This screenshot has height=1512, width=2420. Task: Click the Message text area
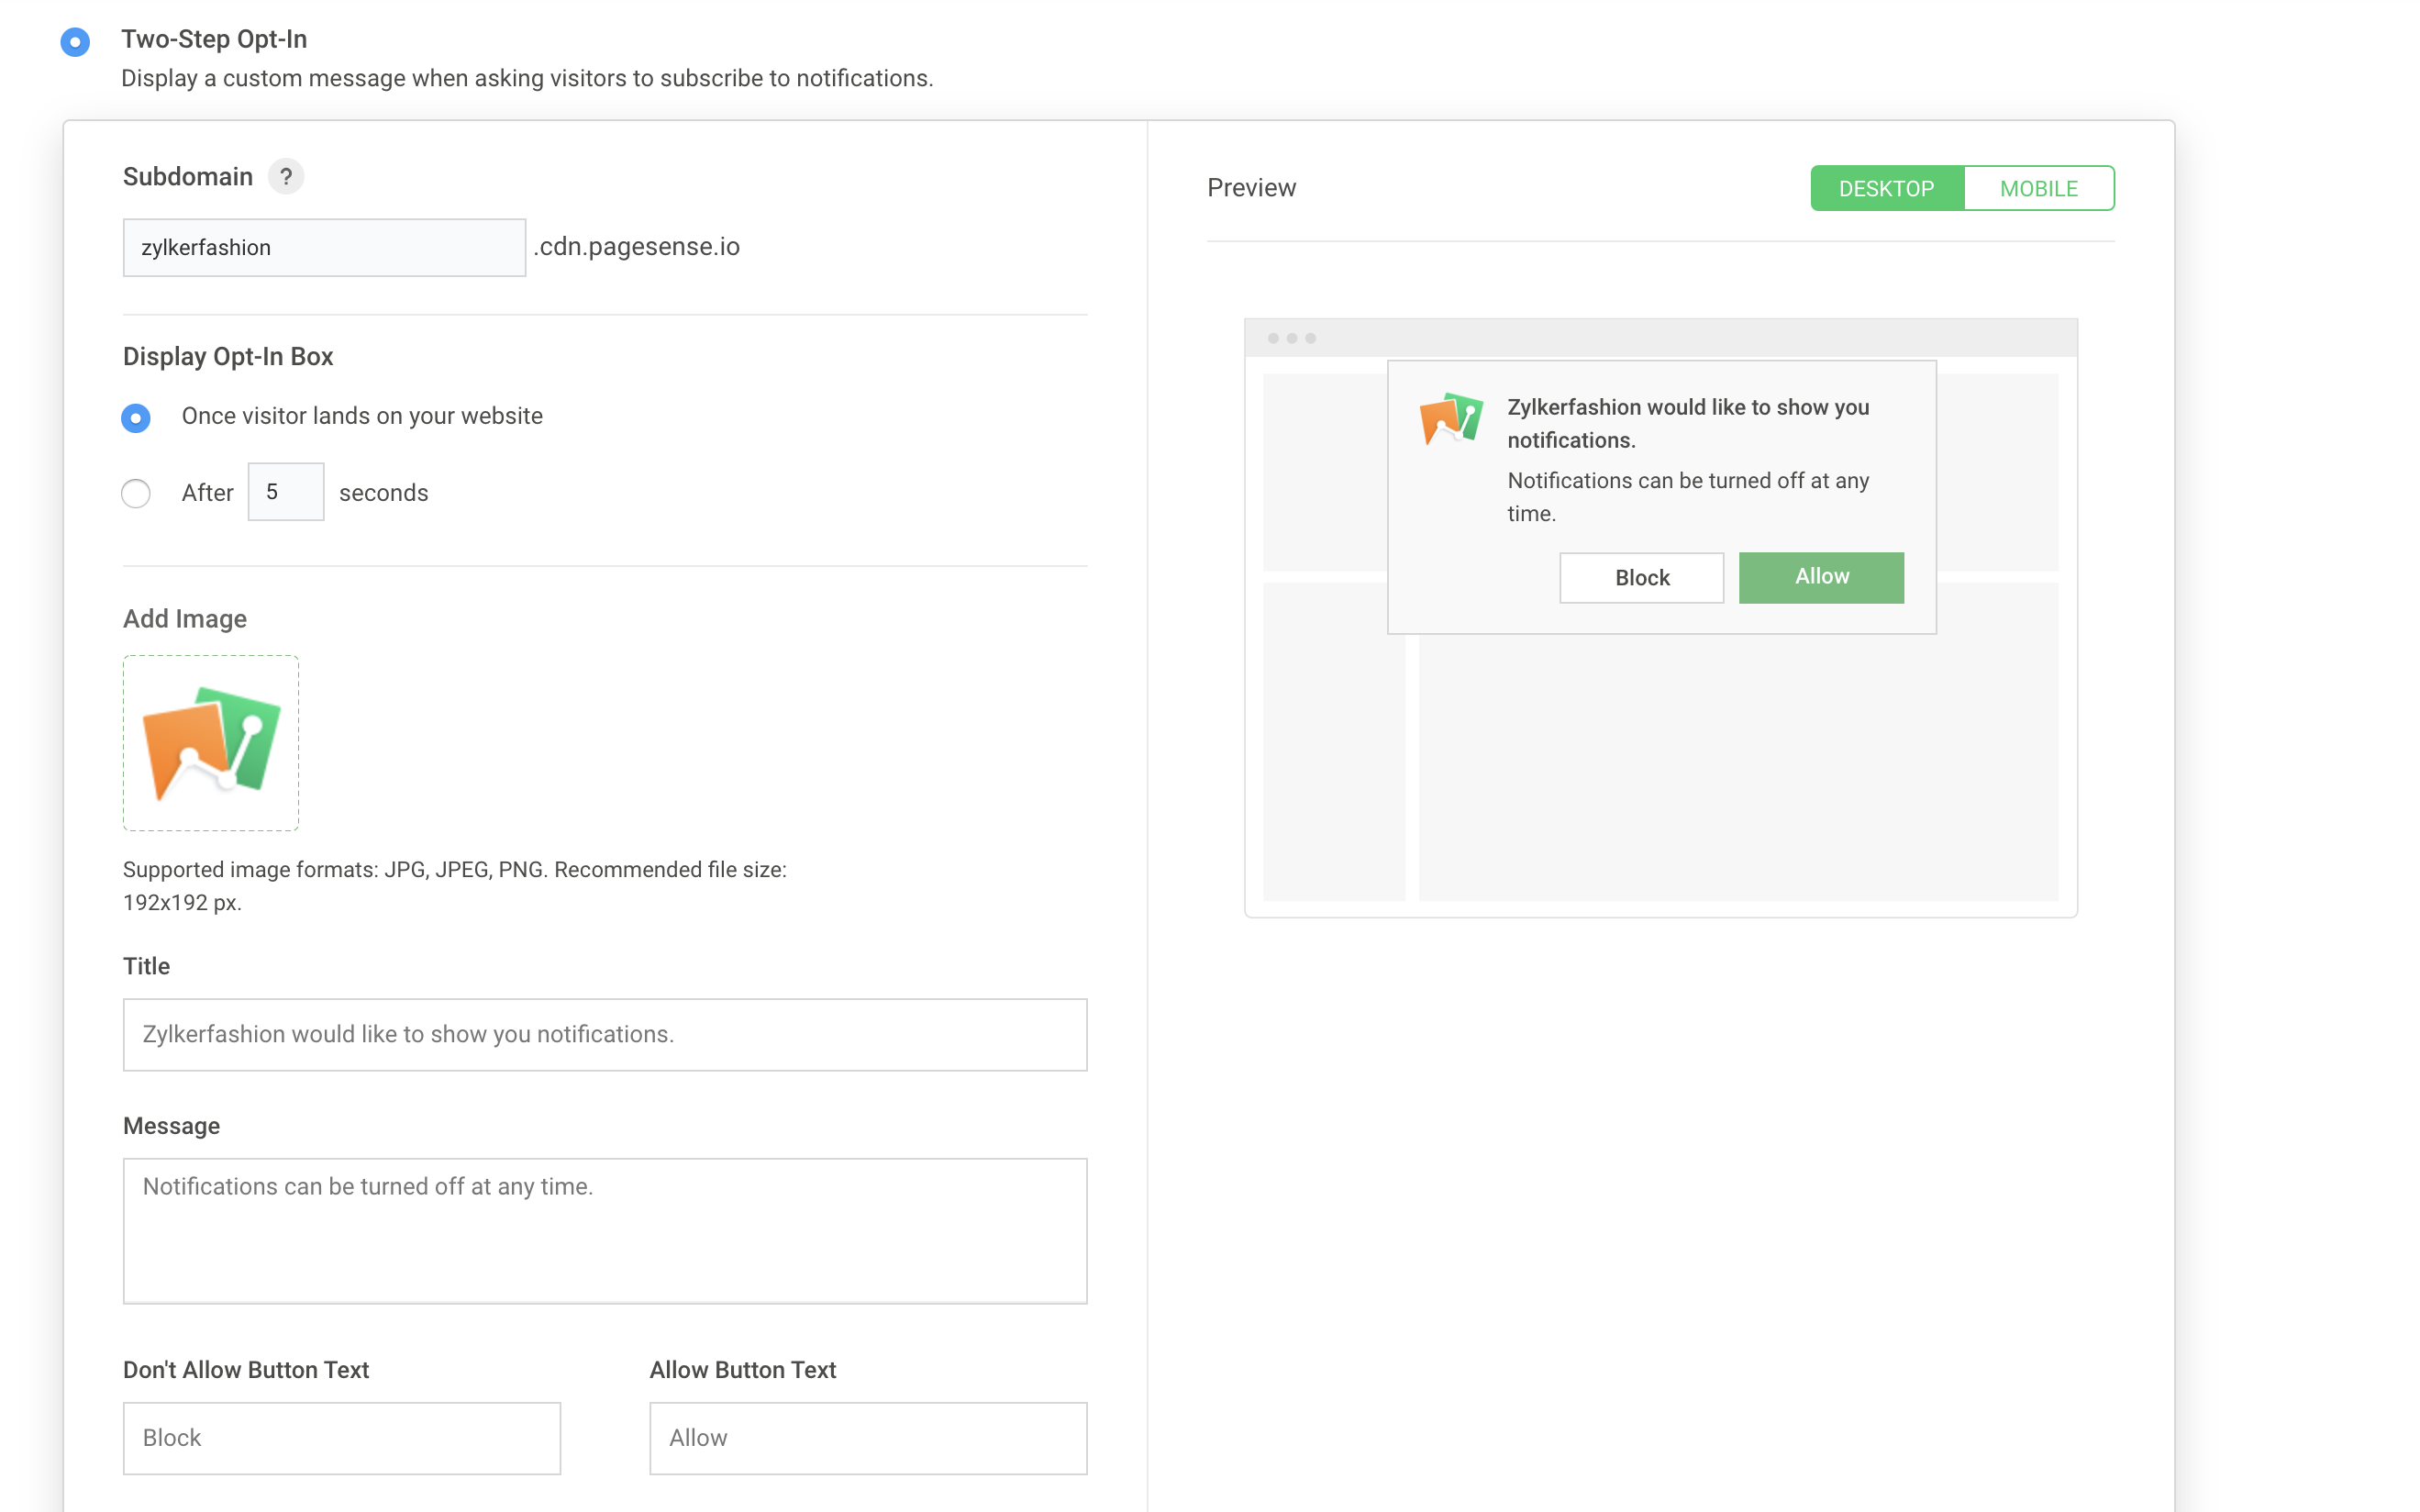click(x=605, y=1230)
